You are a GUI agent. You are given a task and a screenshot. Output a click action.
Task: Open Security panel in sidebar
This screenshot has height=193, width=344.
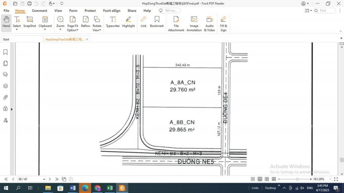tap(5, 109)
